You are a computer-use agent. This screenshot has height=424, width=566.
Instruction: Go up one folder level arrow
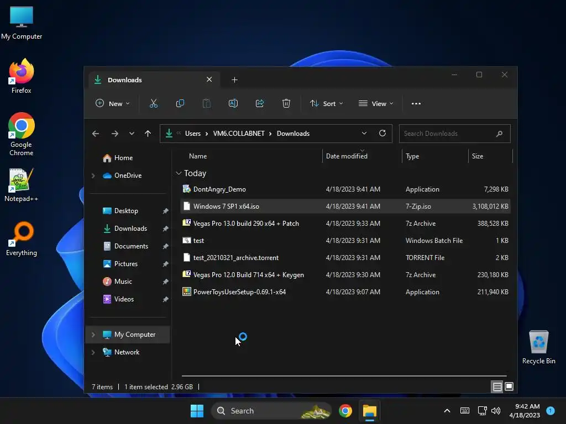click(148, 134)
